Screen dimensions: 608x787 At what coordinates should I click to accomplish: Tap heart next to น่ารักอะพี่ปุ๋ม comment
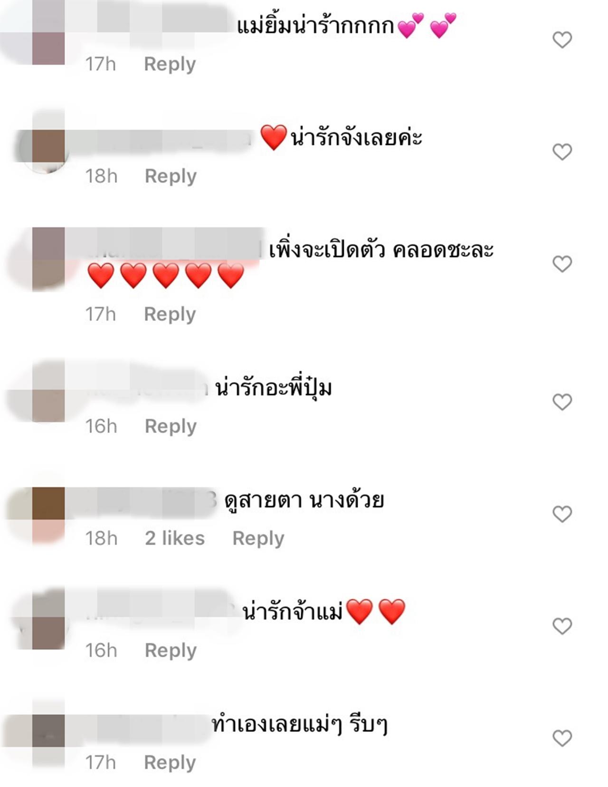tap(562, 402)
